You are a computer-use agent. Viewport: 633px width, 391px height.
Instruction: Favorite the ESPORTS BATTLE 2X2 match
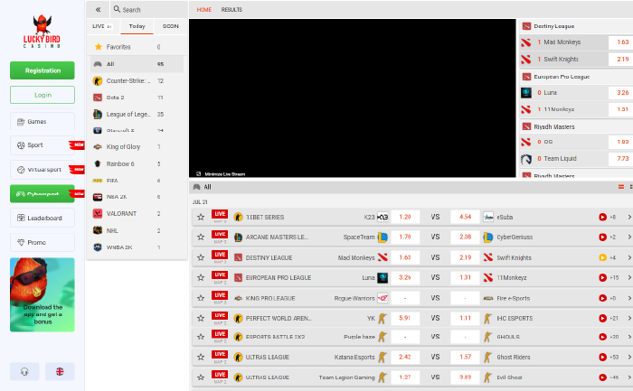(201, 337)
